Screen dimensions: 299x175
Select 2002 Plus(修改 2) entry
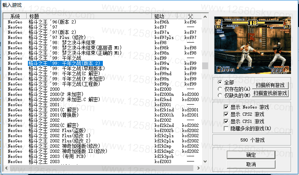(x=102, y=141)
